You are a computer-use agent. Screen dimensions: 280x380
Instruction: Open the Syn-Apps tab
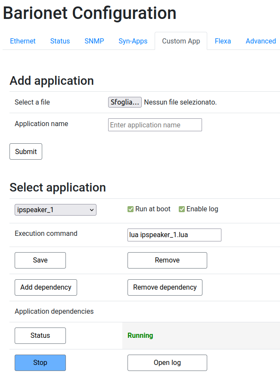click(133, 41)
